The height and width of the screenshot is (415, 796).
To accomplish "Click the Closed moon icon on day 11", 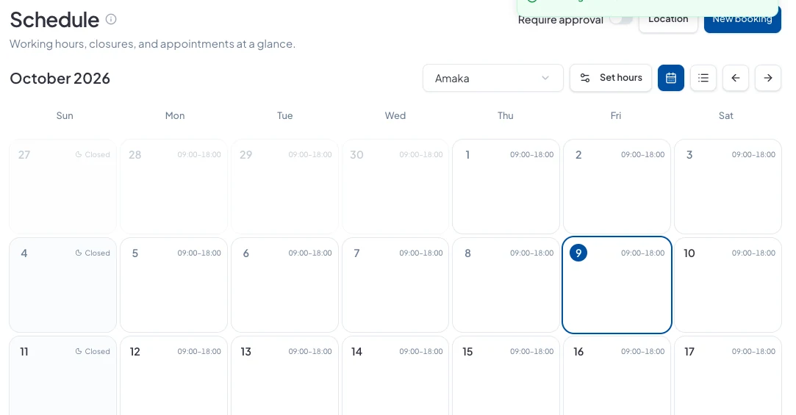I will click(x=78, y=351).
